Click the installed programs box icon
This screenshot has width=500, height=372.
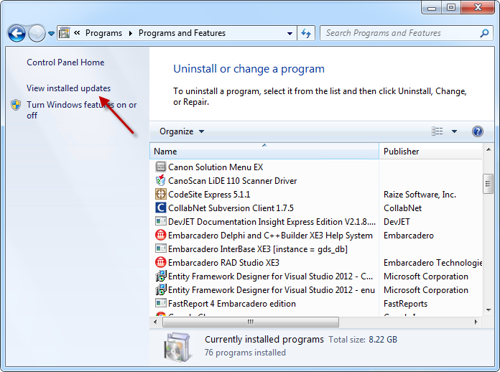pos(178,347)
